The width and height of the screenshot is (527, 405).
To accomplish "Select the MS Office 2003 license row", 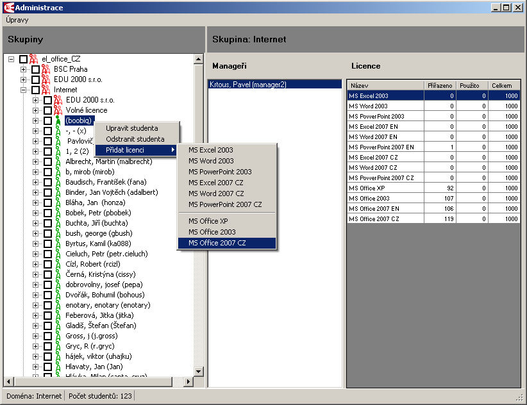I will coord(433,199).
